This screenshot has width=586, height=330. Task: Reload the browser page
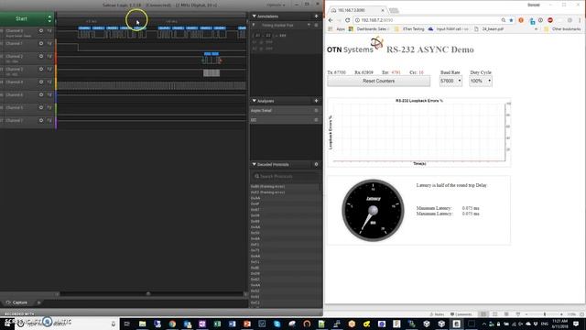(348, 20)
